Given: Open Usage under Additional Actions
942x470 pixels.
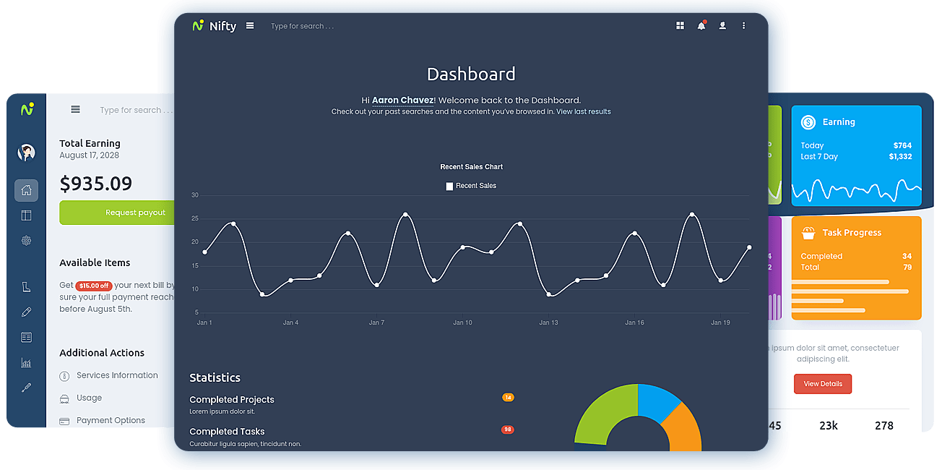Looking at the screenshot, I should click(x=89, y=398).
